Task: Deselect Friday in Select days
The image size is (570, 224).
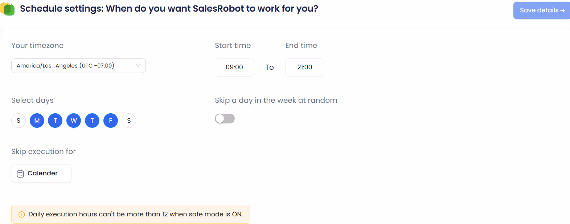Action: (110, 120)
